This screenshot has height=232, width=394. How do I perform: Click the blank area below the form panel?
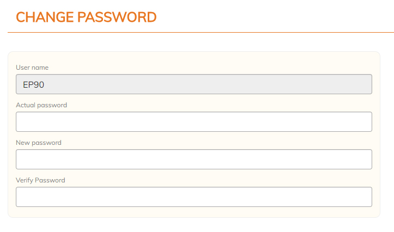click(196, 225)
